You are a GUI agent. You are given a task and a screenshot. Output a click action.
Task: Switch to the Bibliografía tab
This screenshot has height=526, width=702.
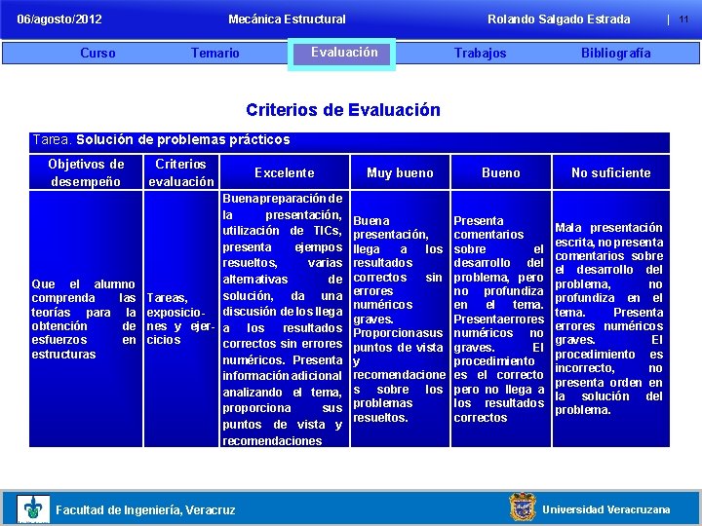(x=615, y=53)
